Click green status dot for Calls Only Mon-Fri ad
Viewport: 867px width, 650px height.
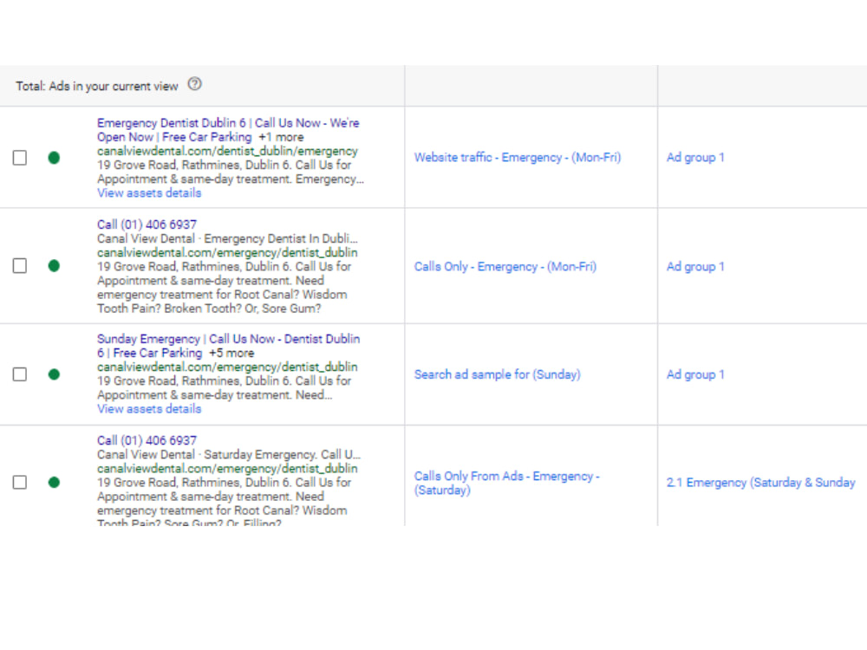tap(54, 266)
